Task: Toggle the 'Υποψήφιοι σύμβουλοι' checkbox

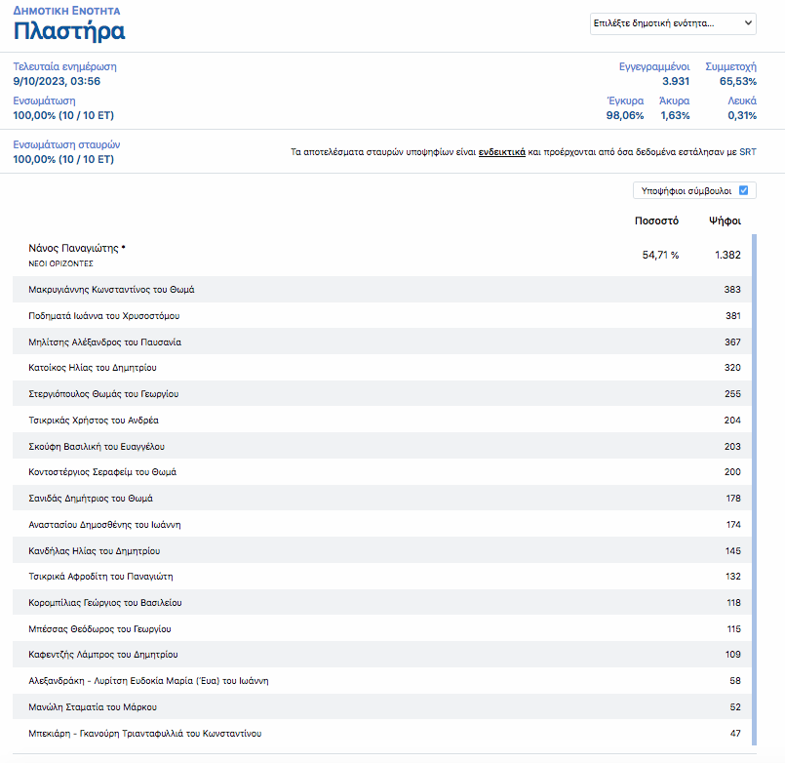Action: coord(743,190)
